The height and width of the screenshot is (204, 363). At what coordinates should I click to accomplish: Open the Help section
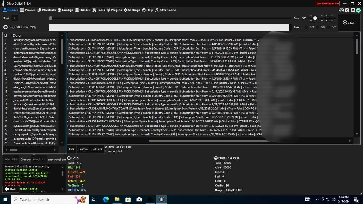tap(148, 10)
